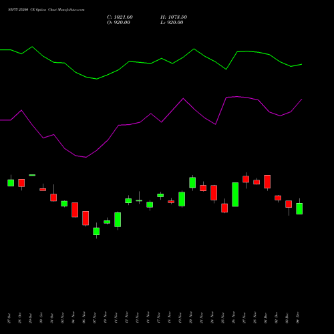The image size is (334, 334).
Task: Click the green indicator line
Action: [x=151, y=63]
